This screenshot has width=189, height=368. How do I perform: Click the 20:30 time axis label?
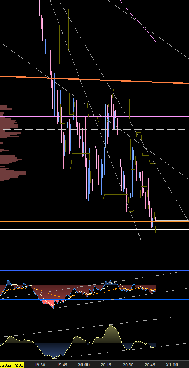128,365
